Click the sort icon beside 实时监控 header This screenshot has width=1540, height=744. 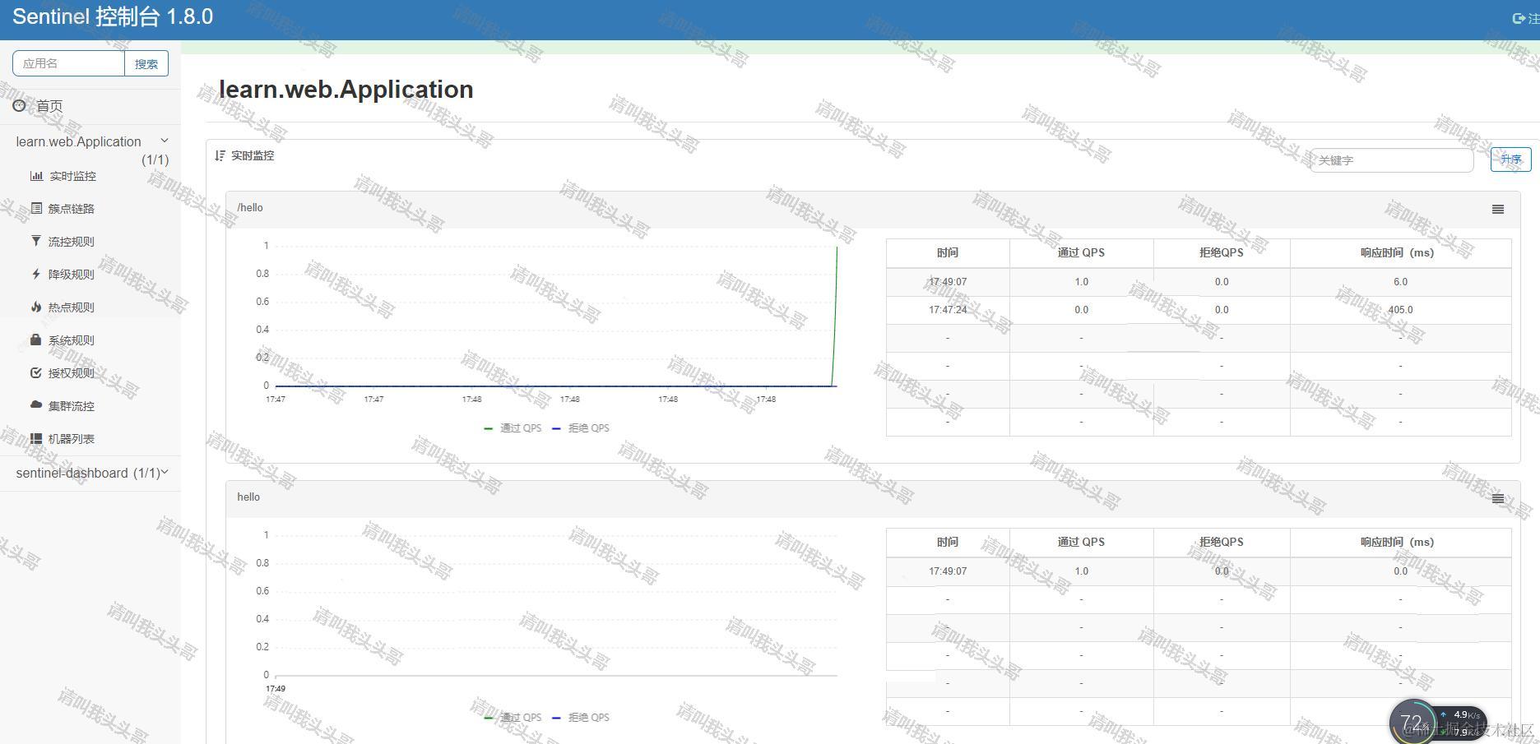coord(219,155)
